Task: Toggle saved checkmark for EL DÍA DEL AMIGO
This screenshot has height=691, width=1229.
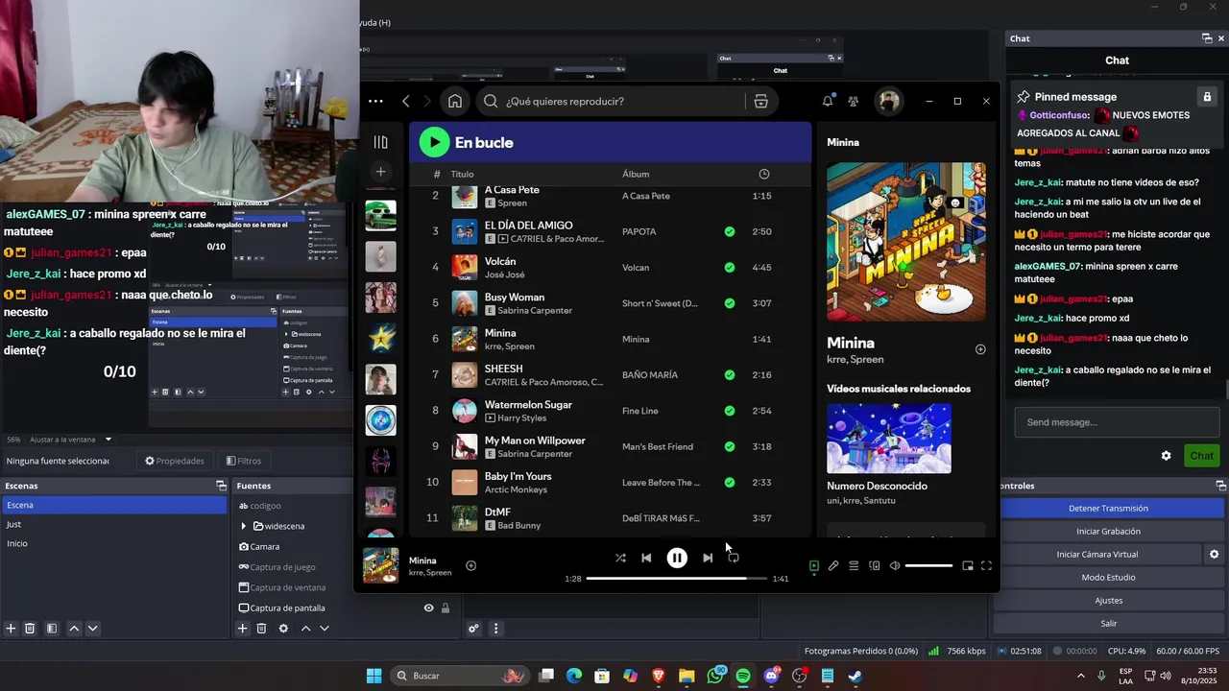Action: pyautogui.click(x=730, y=231)
